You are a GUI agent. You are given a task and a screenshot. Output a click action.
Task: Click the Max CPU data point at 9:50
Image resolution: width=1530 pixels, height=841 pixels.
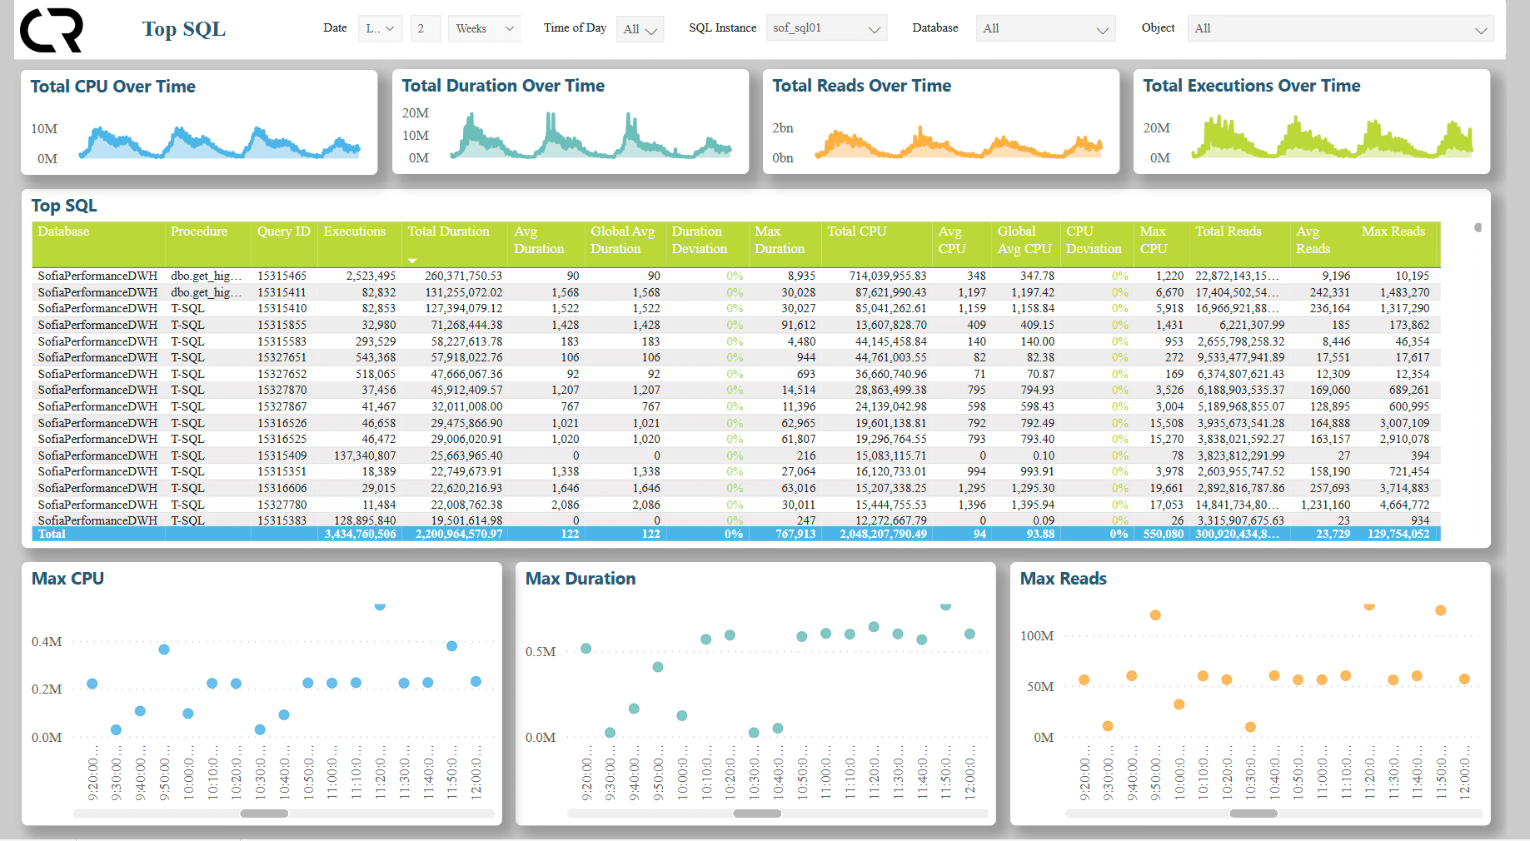pos(164,649)
